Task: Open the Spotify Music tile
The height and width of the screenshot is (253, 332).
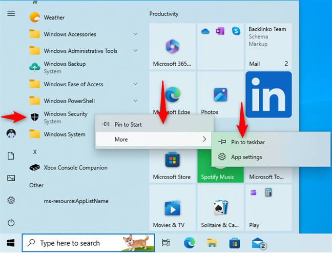Action: tap(220, 175)
